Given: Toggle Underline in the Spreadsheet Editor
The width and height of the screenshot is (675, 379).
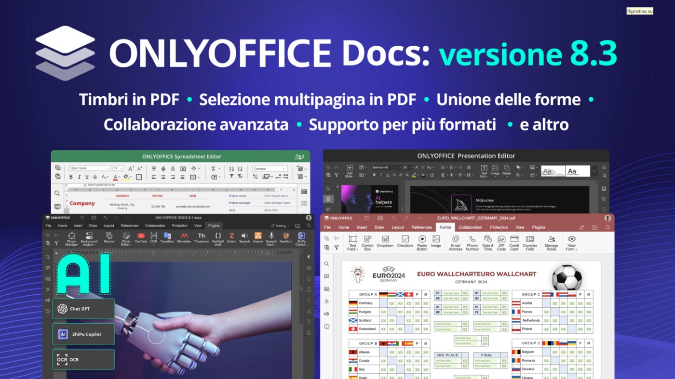Looking at the screenshot, I should click(x=87, y=177).
